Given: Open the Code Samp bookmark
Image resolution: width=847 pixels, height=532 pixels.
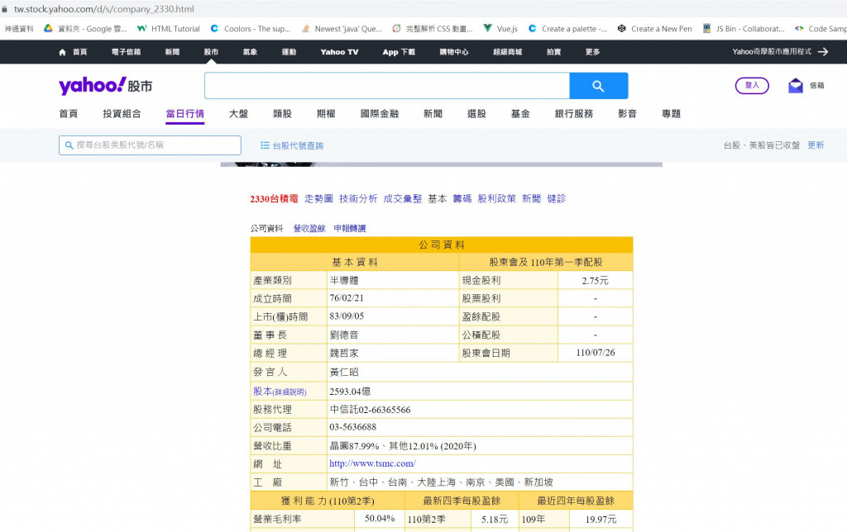Looking at the screenshot, I should point(821,29).
